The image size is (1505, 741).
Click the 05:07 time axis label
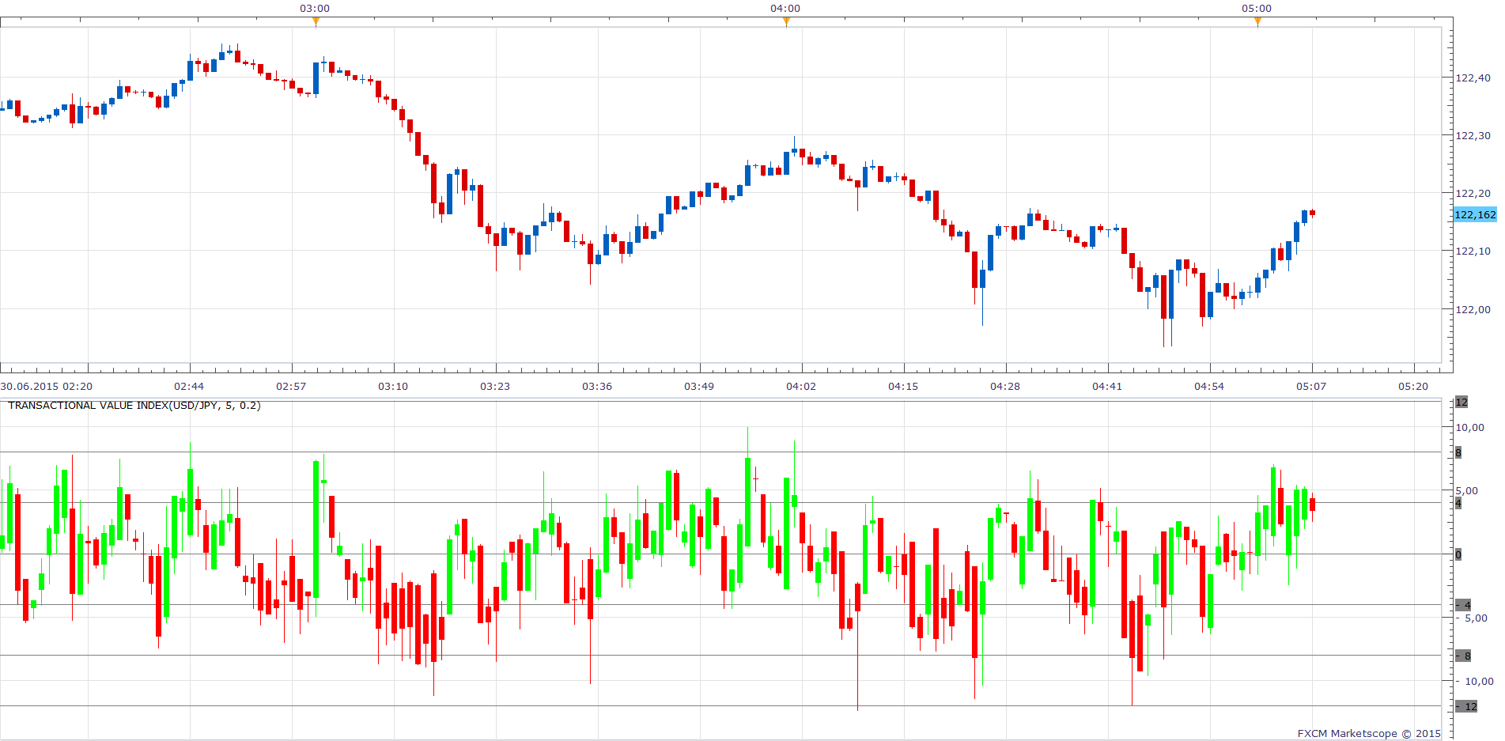(1311, 386)
